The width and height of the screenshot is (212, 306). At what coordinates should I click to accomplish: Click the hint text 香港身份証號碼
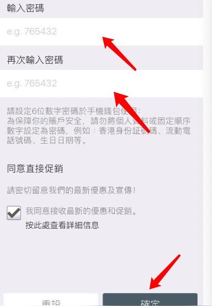[128, 131]
